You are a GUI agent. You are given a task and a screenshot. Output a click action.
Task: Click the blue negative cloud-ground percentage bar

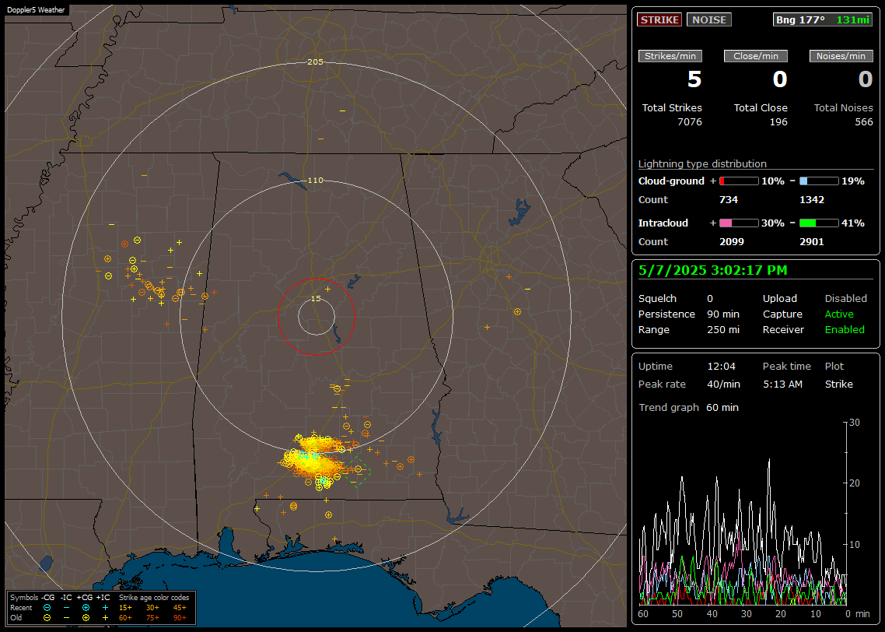[x=819, y=181]
